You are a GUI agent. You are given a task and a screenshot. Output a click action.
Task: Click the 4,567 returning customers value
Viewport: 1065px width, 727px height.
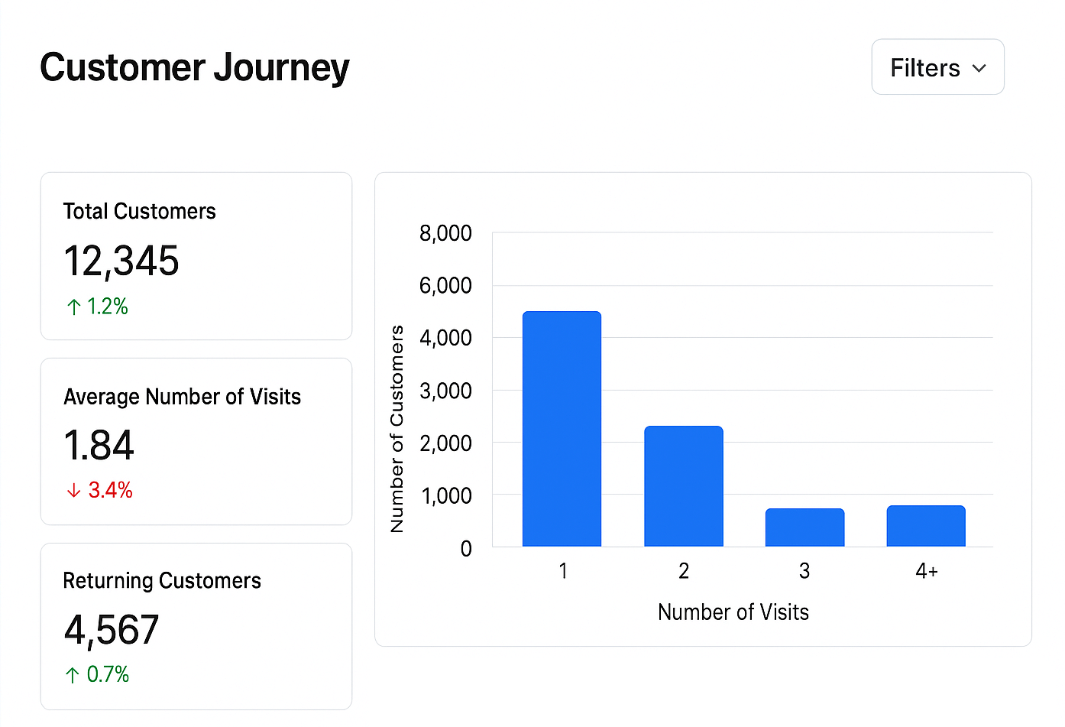click(x=112, y=630)
